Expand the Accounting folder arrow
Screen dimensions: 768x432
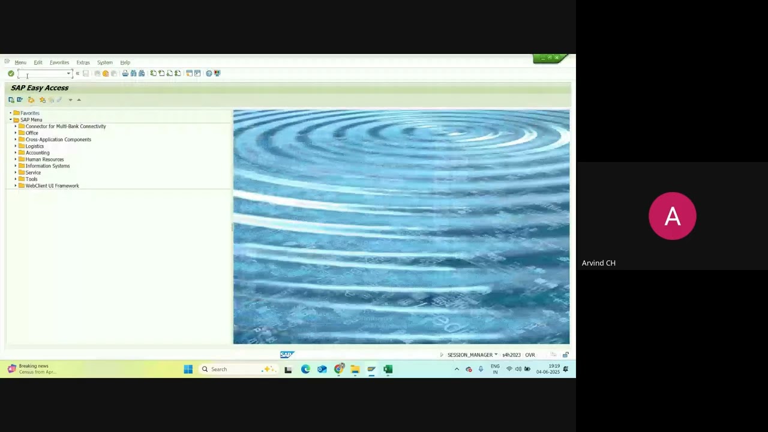click(x=16, y=152)
